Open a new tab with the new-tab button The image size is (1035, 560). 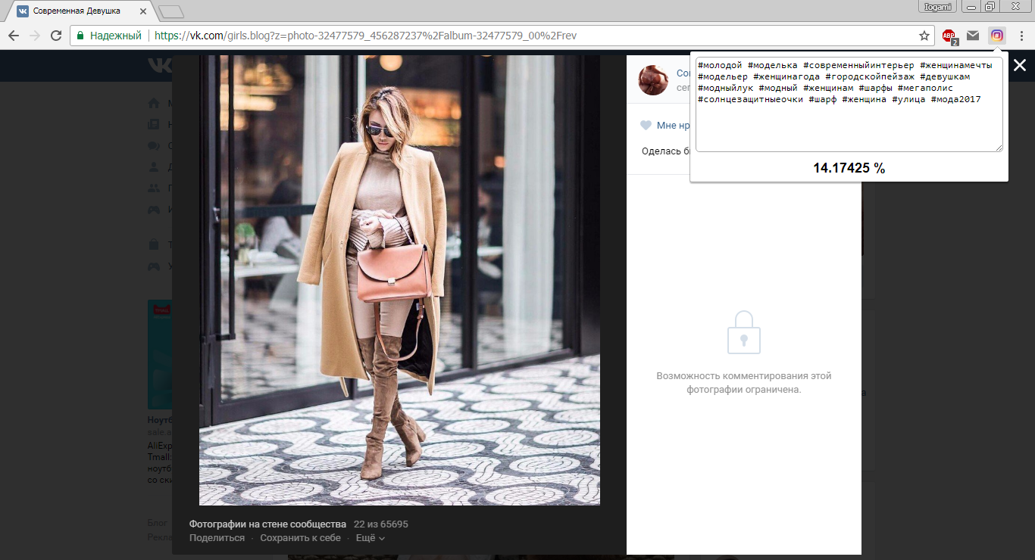coord(171,11)
